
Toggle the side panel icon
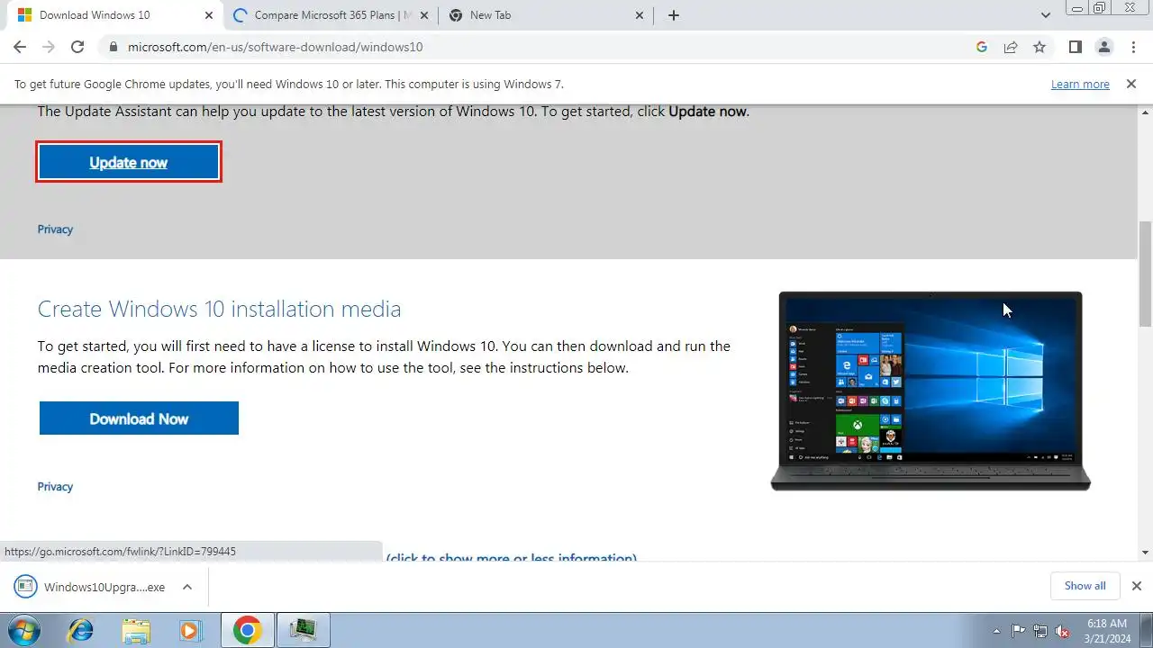pos(1075,47)
